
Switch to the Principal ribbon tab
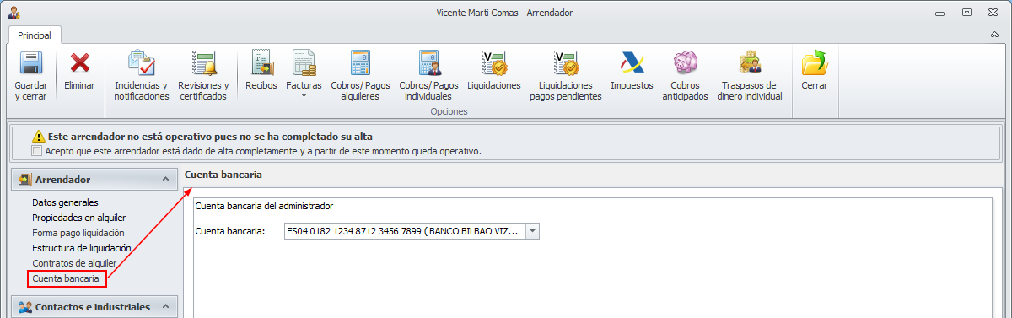[35, 35]
